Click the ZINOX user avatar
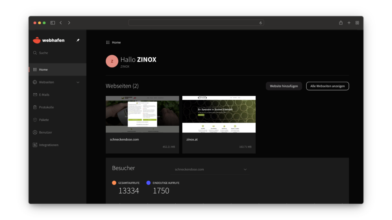 pos(112,61)
